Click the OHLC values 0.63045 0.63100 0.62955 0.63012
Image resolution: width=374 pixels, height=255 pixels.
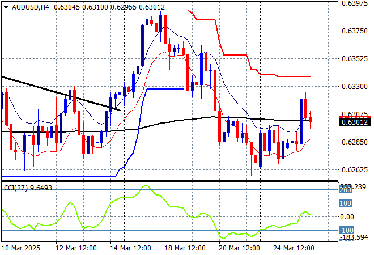tap(109, 7)
